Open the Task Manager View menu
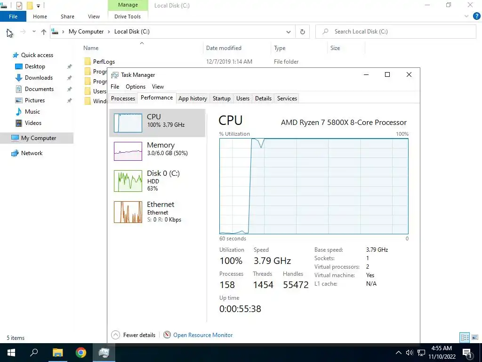The width and height of the screenshot is (482, 362). click(x=158, y=87)
